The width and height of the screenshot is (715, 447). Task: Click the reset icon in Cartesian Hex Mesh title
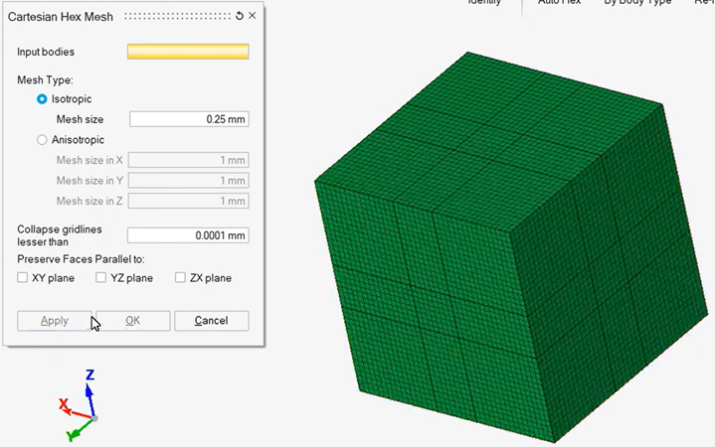click(x=240, y=16)
